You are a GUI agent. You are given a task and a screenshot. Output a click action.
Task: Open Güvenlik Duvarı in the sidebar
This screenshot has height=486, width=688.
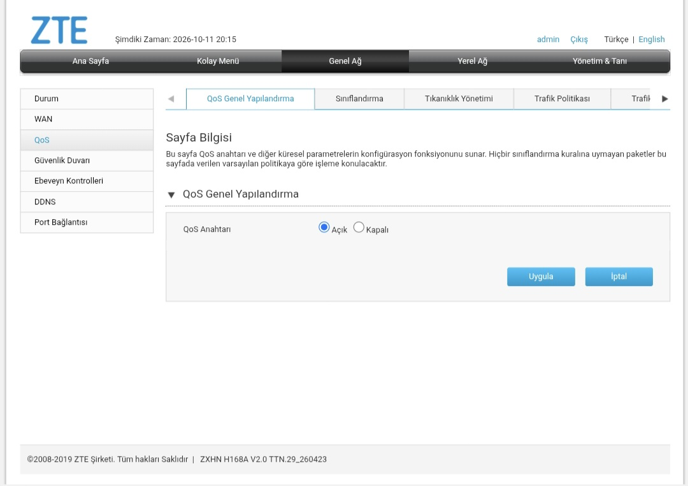click(87, 161)
